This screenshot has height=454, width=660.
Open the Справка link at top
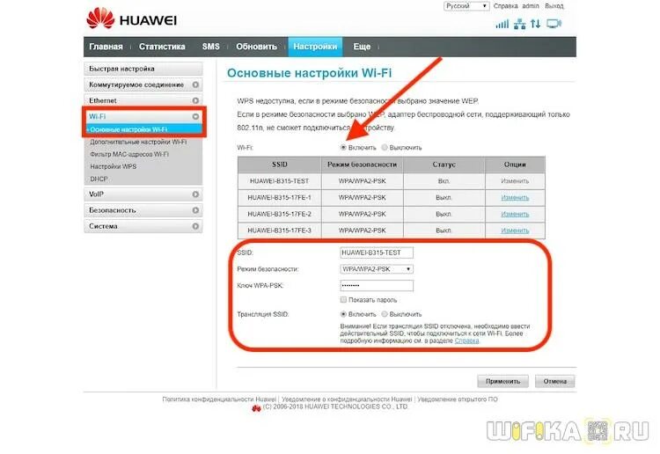pyautogui.click(x=505, y=6)
